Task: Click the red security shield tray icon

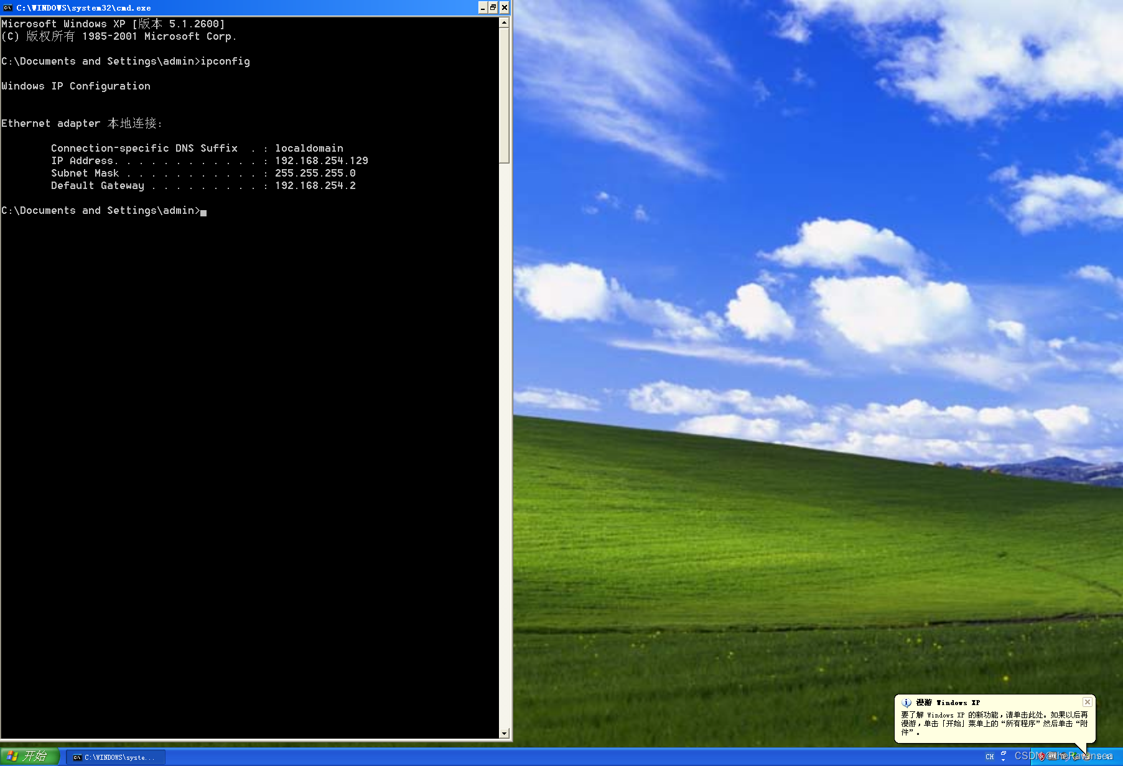Action: pos(1041,757)
